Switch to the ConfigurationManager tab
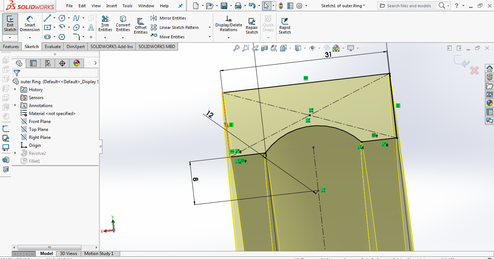Viewport: 494px width, 259px height. 48,63
